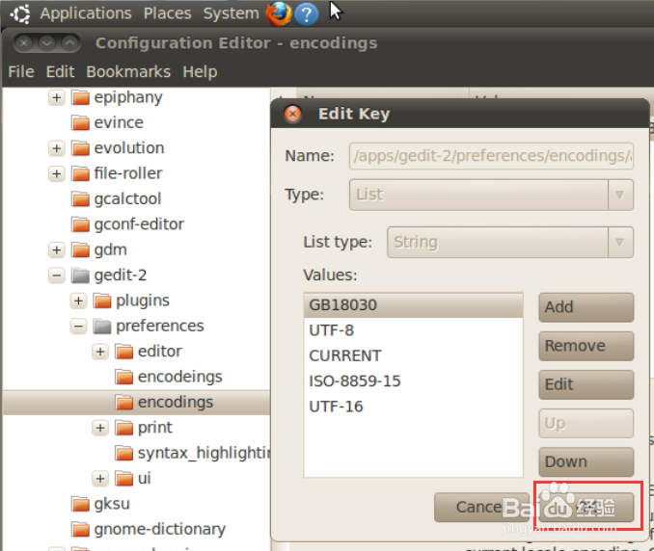
Task: Close the Edit Key dialog
Action: [x=293, y=114]
